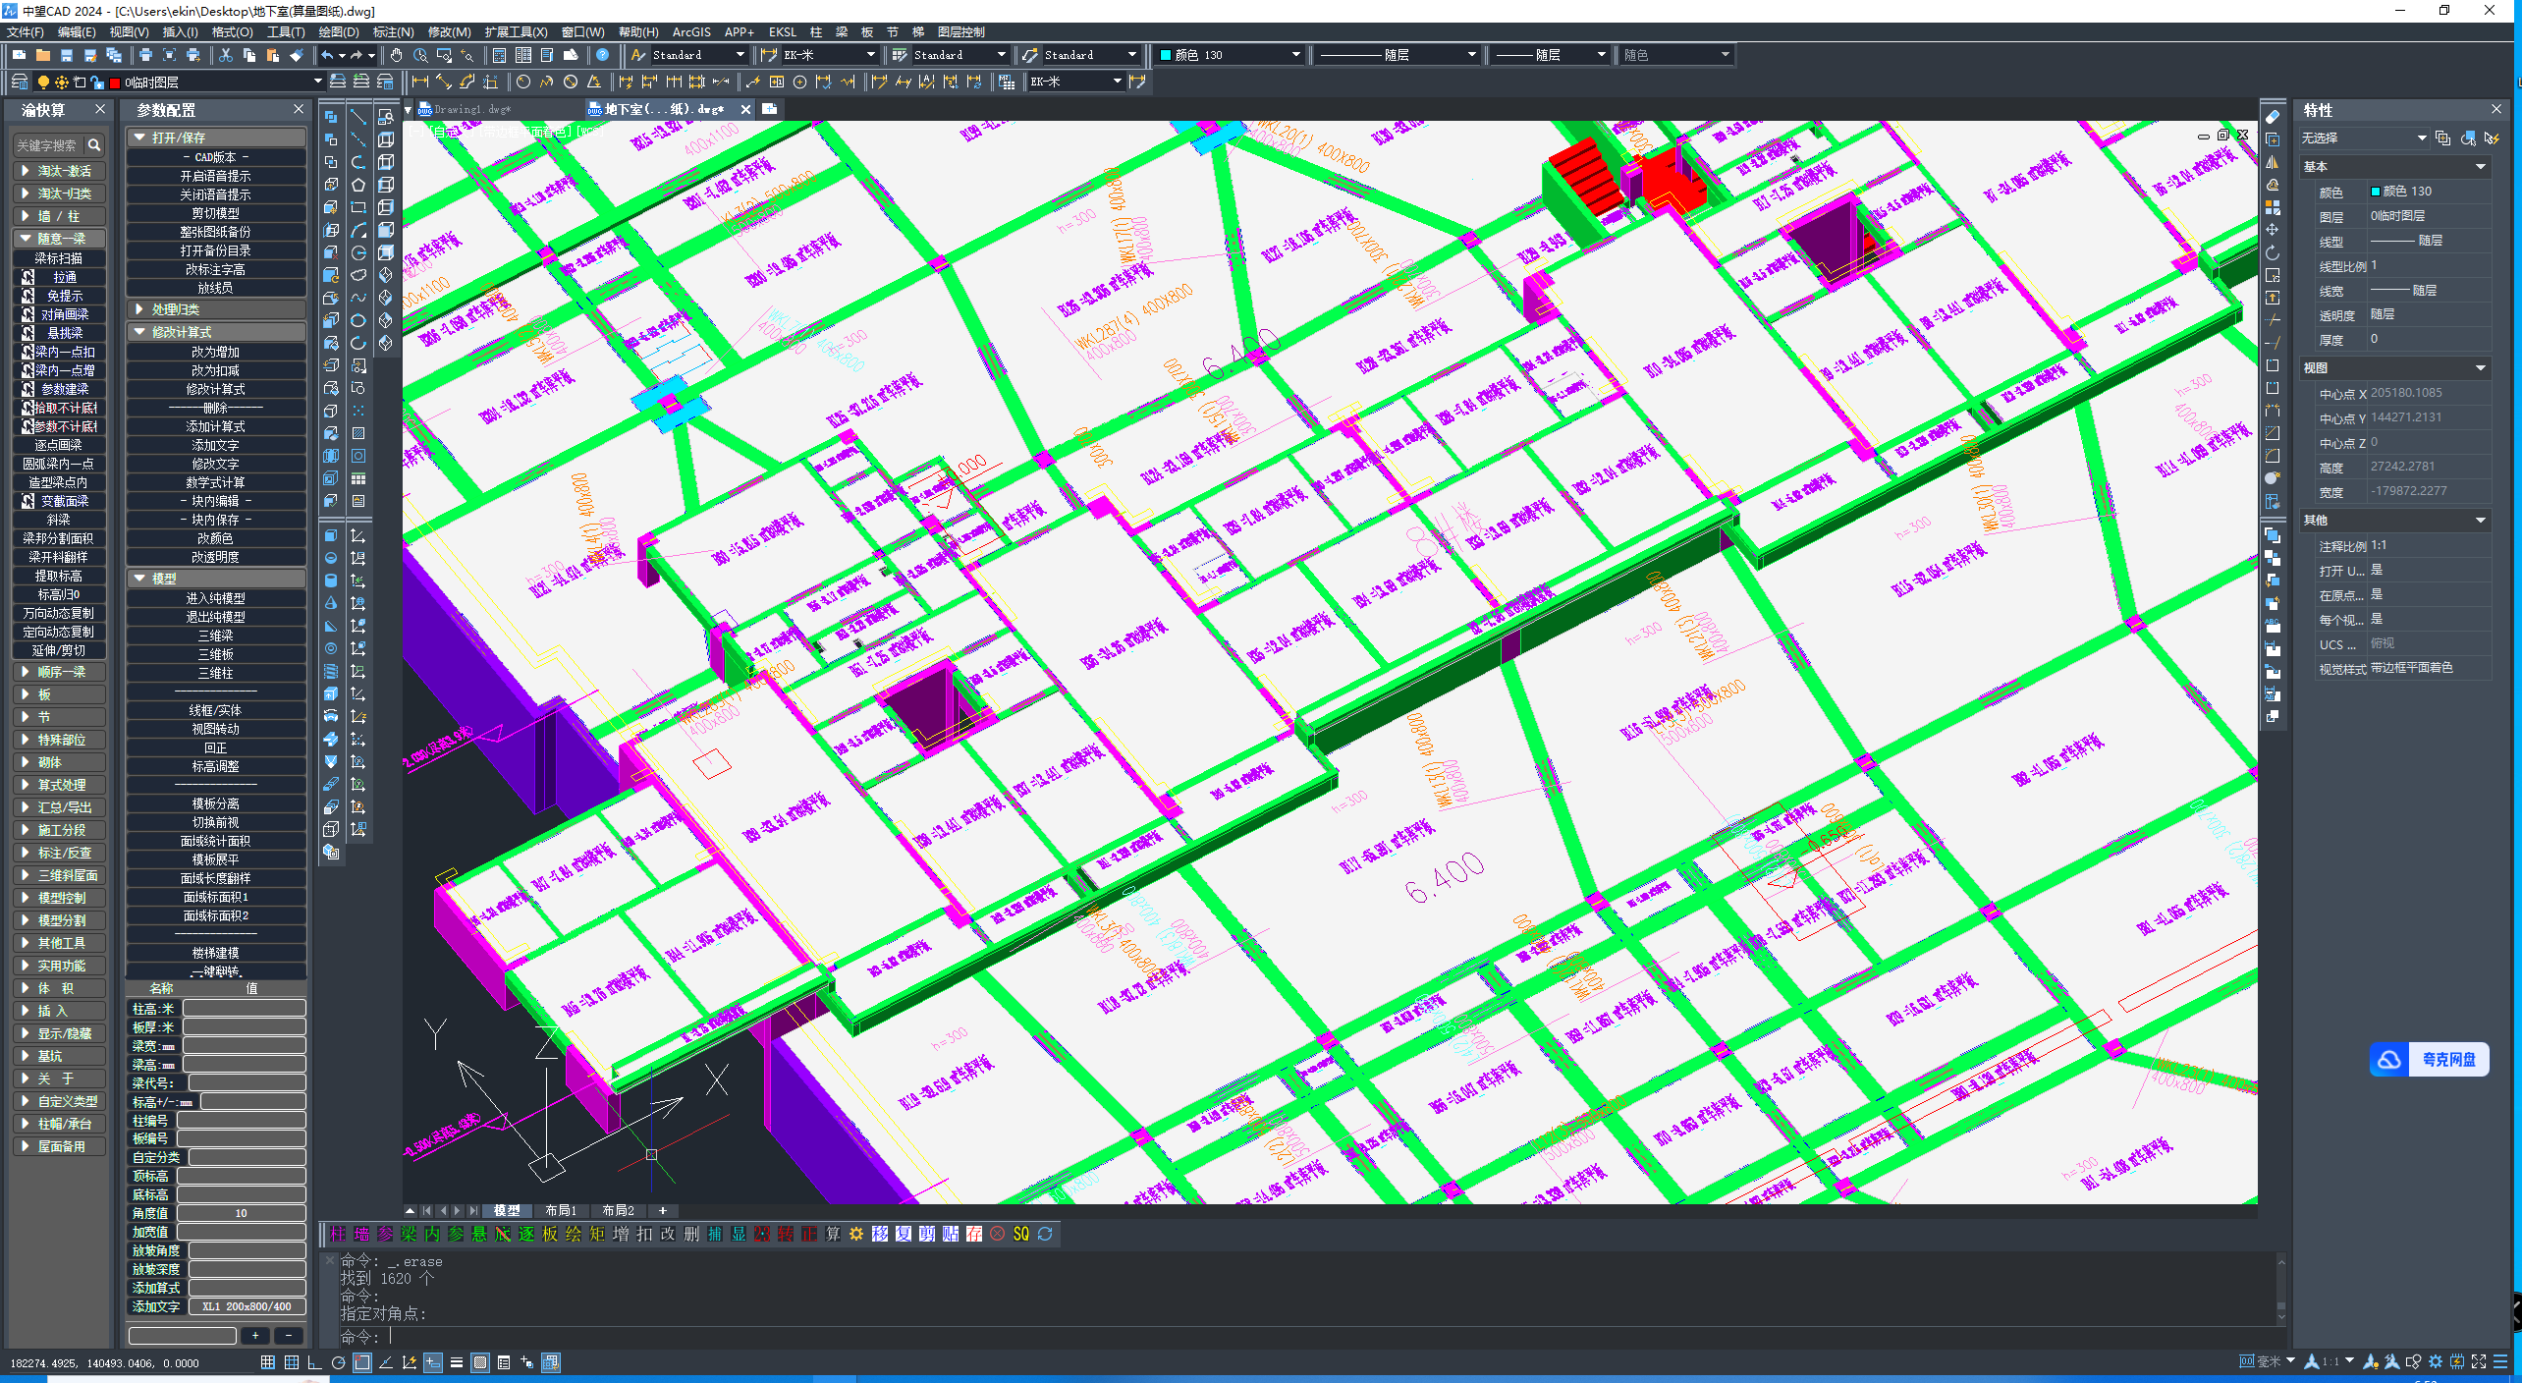This screenshot has height=1383, width=2522.
Task: Expand the 淘汰-激活 group
Action: 60,171
